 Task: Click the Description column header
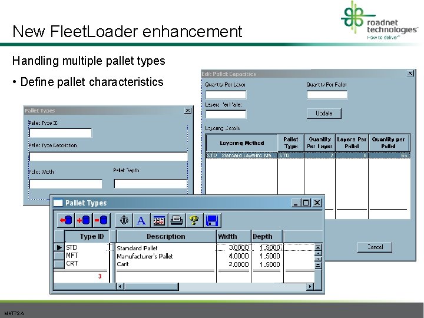165,237
